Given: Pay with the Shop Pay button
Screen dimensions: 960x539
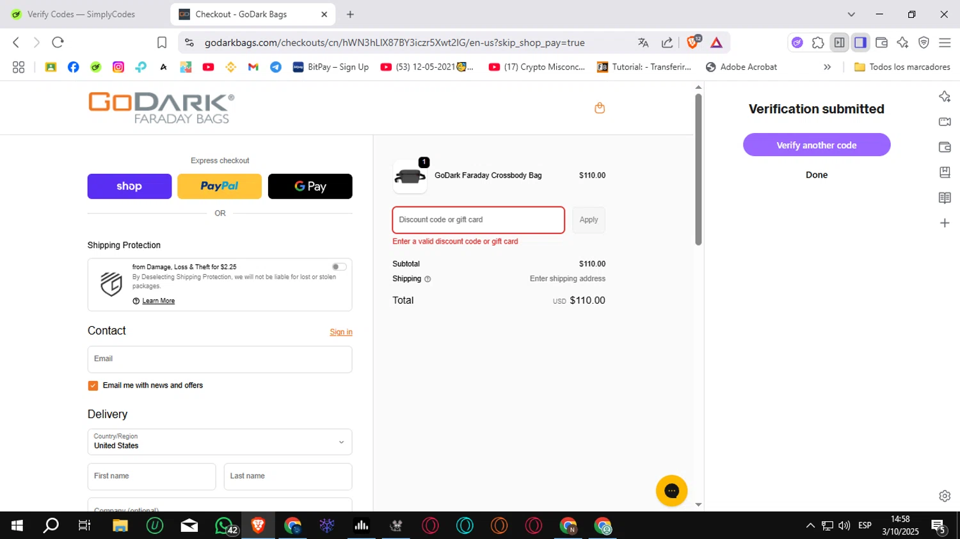Looking at the screenshot, I should [129, 186].
